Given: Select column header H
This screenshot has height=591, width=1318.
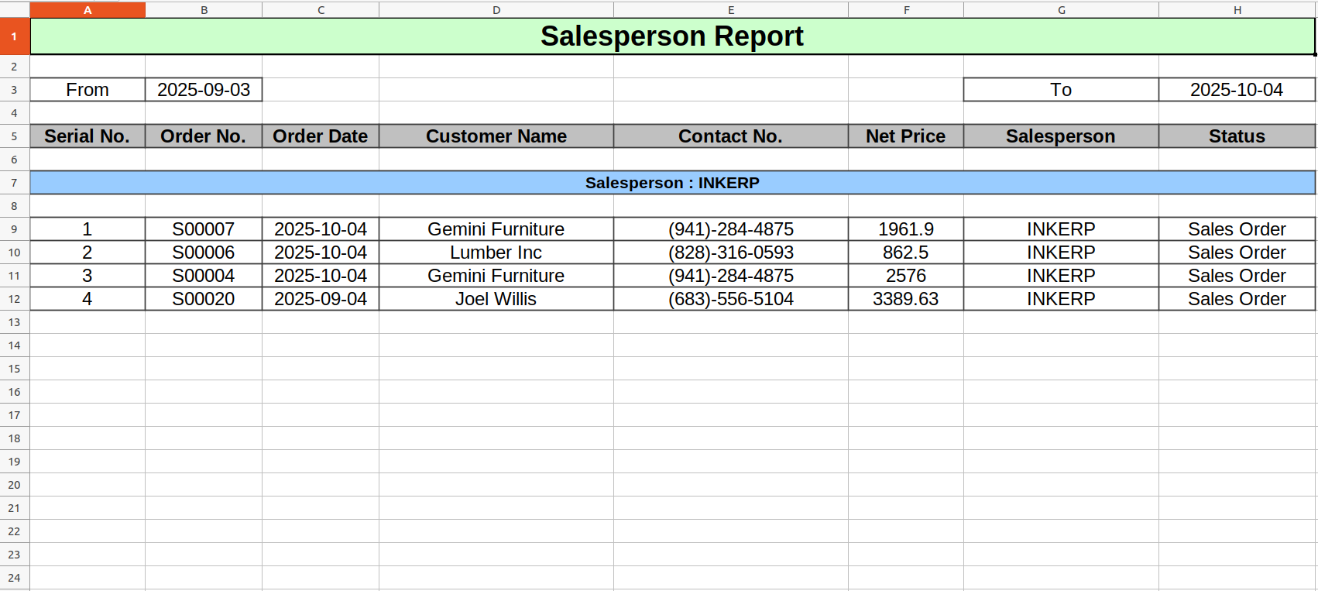Looking at the screenshot, I should (1237, 9).
